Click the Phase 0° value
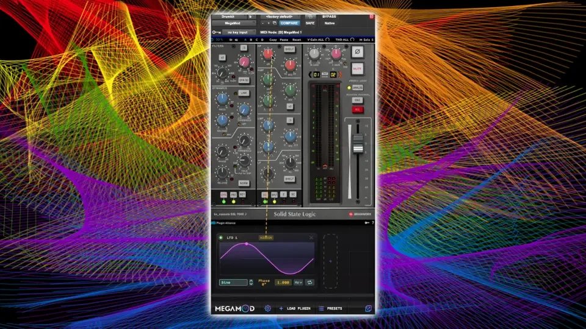The width and height of the screenshot is (586, 329). [264, 282]
